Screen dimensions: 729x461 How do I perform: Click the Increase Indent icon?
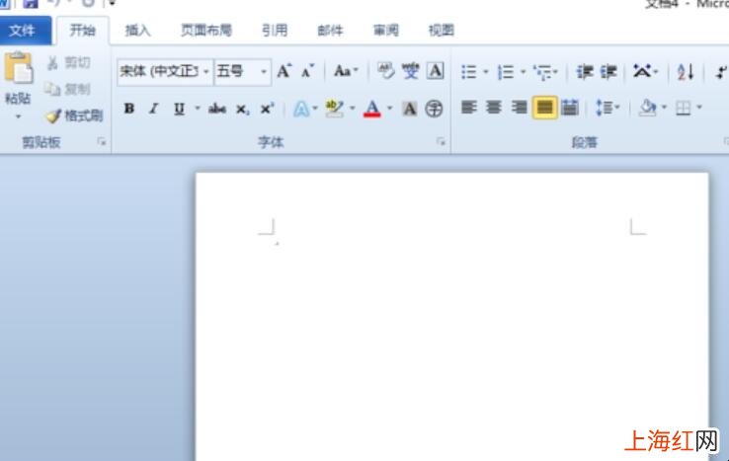[608, 72]
